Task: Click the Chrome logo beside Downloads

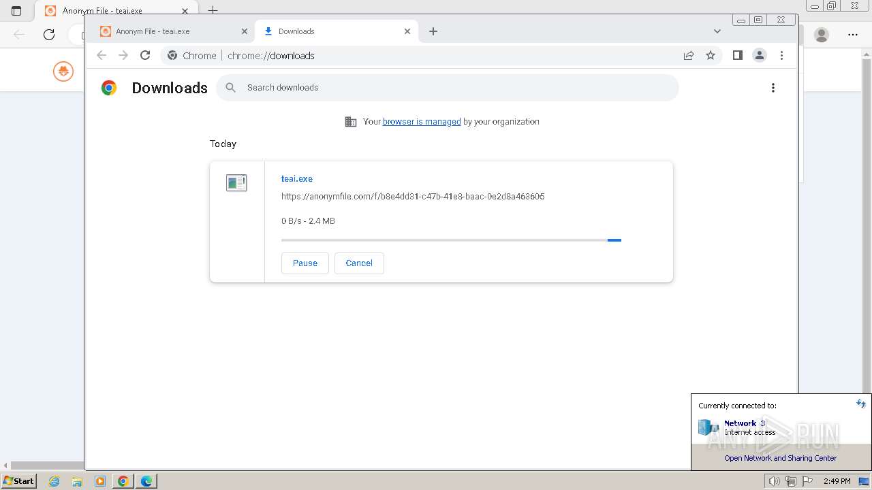Action: point(109,88)
